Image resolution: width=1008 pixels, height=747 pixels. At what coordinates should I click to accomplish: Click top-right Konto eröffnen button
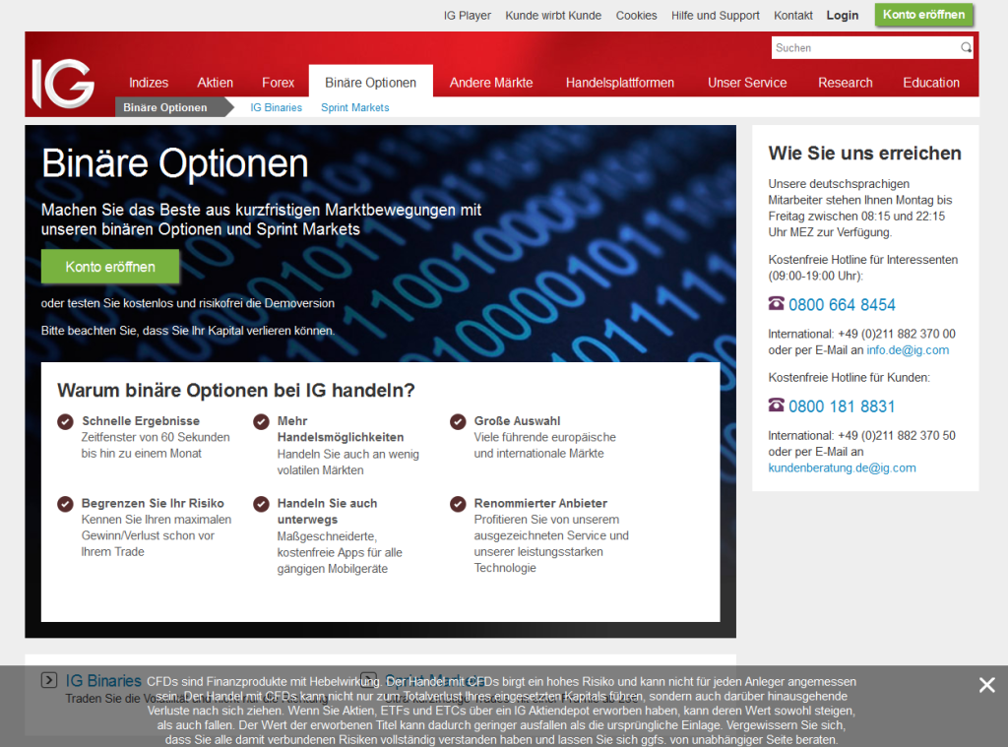[x=923, y=15]
